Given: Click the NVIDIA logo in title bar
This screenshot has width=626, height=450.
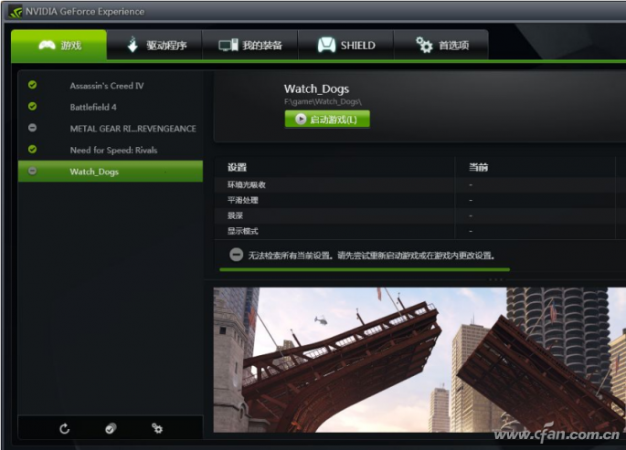Looking at the screenshot, I should click(16, 12).
